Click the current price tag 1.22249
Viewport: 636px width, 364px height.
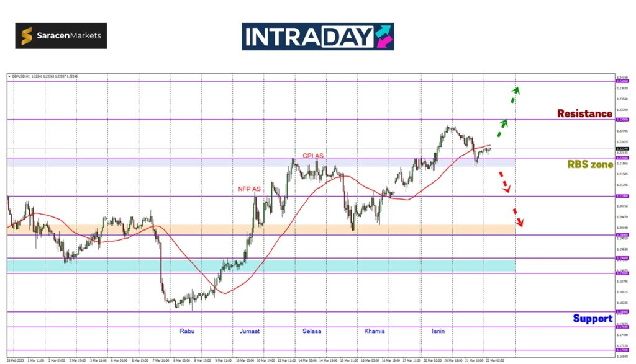pyautogui.click(x=621, y=149)
